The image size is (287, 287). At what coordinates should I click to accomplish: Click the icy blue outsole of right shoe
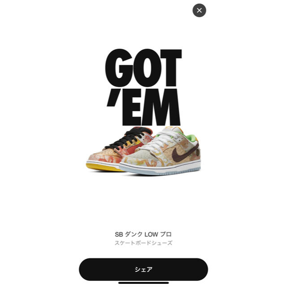(159, 171)
